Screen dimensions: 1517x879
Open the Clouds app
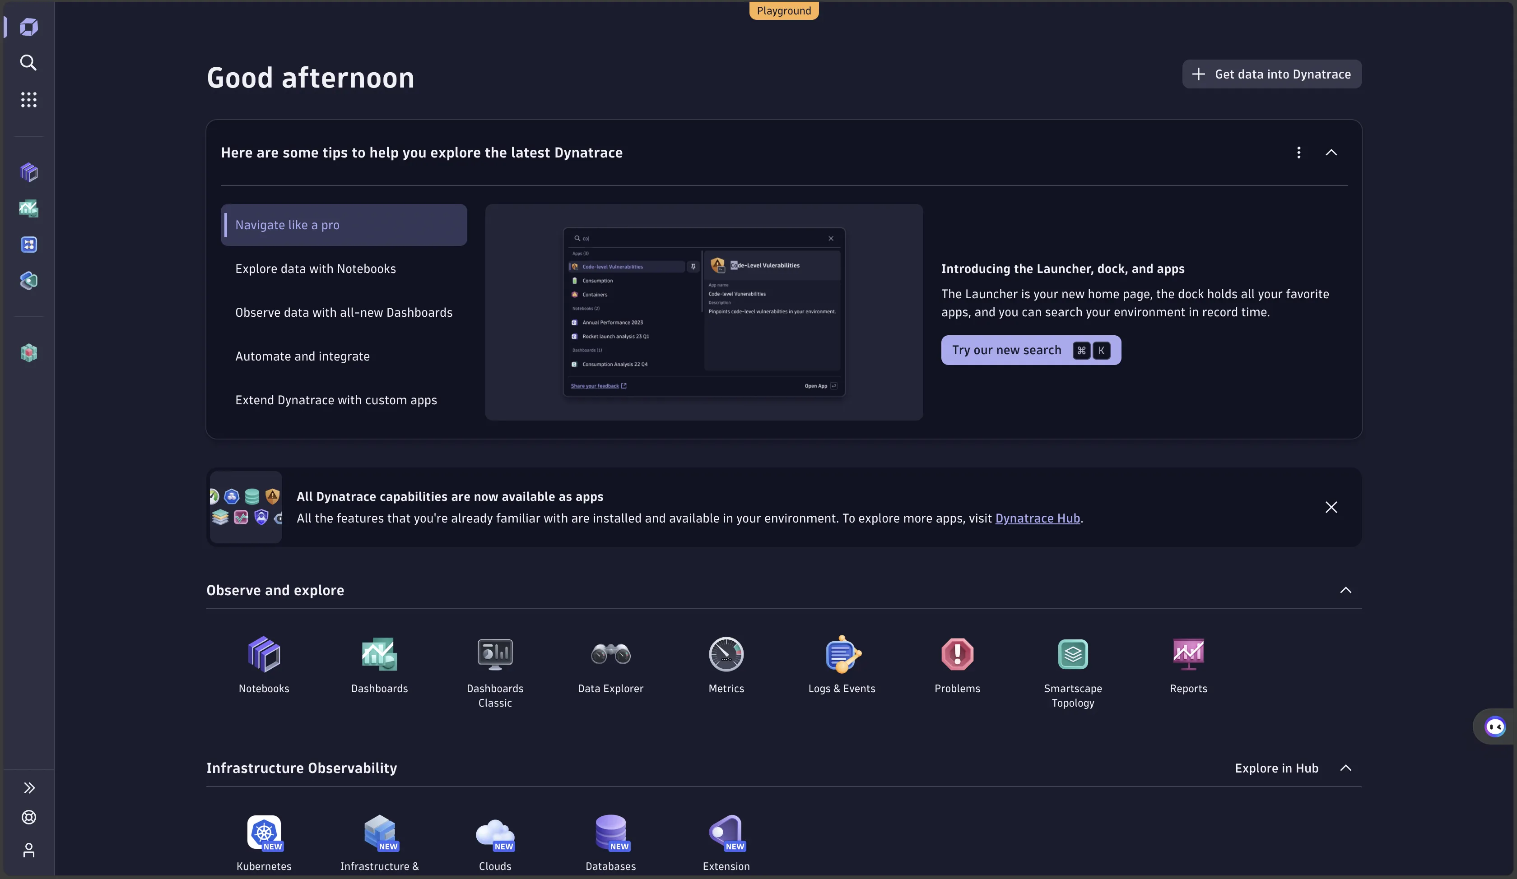[x=494, y=835]
